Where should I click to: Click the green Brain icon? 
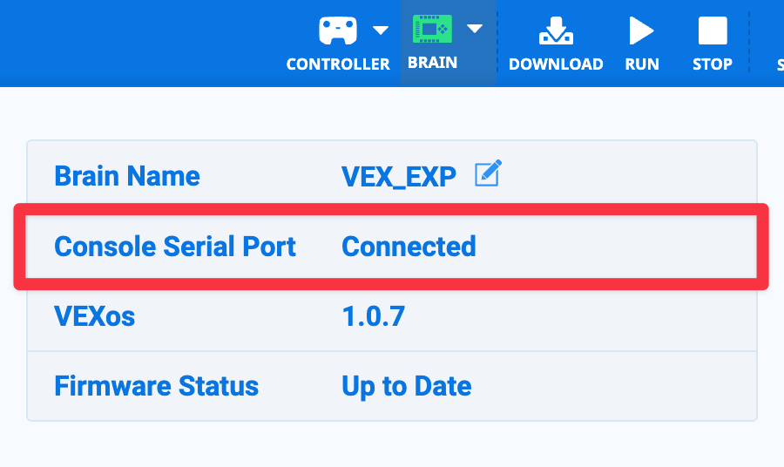tap(432, 30)
